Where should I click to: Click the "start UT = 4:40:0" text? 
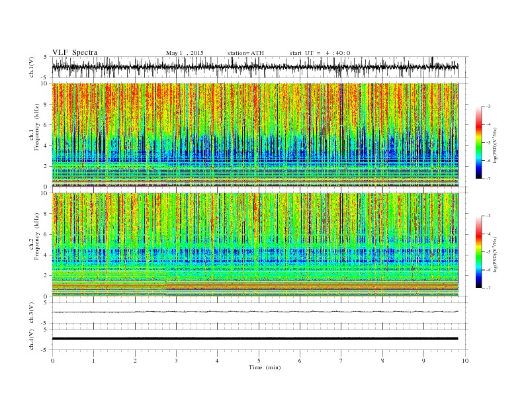320,53
